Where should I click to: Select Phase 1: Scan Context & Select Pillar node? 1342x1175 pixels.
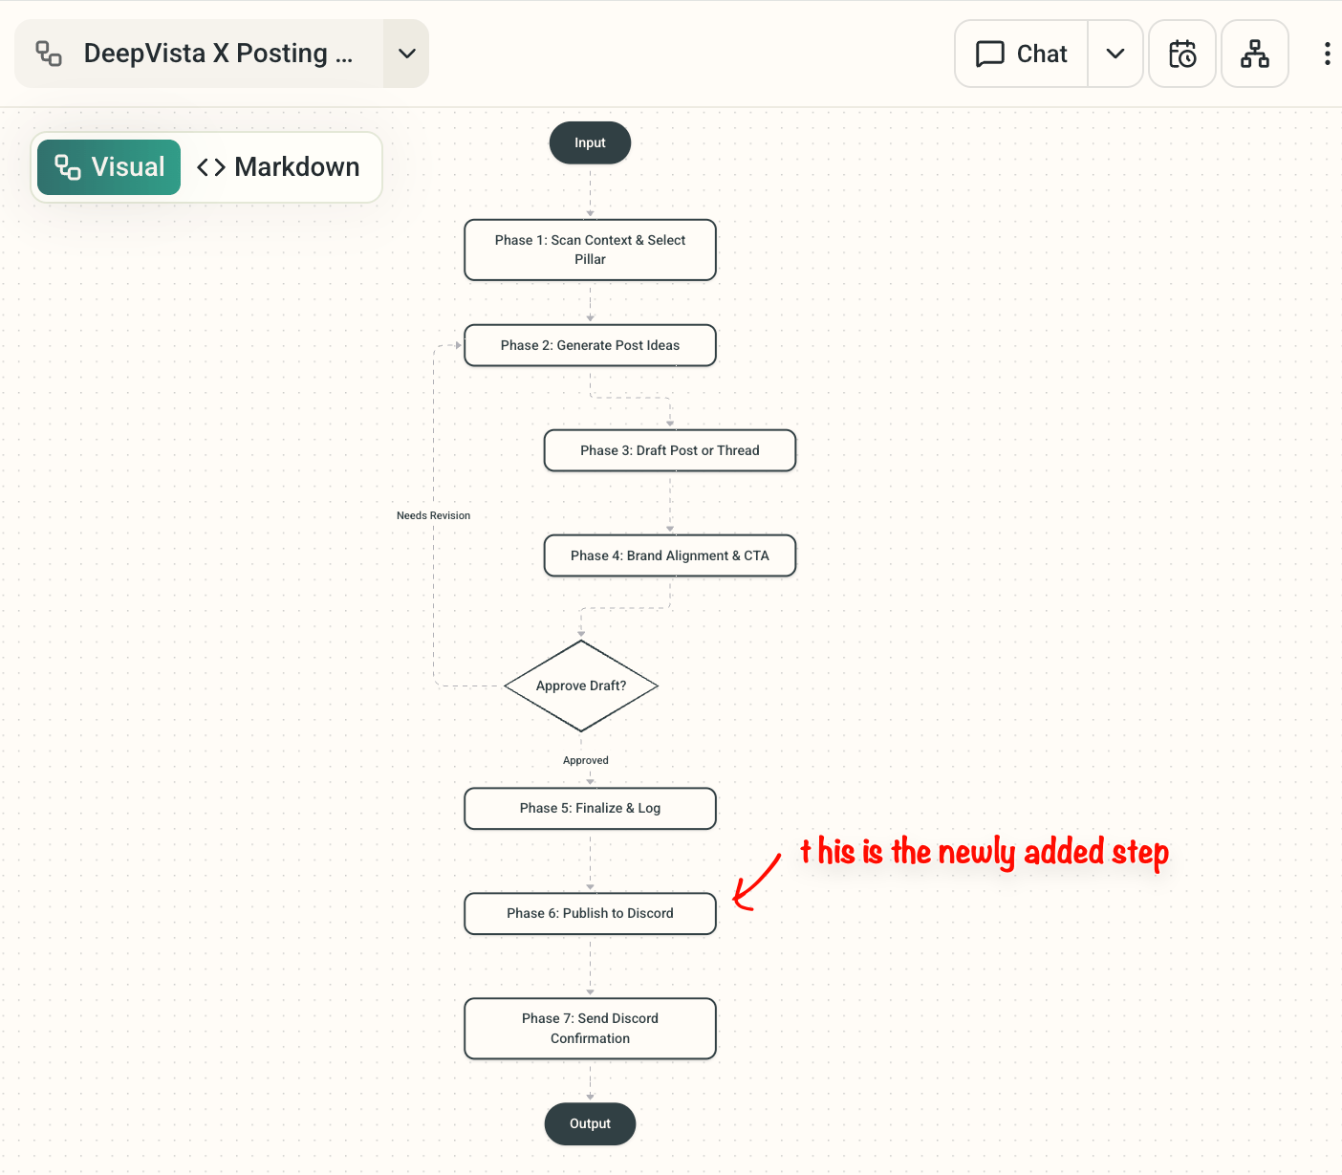tap(590, 250)
